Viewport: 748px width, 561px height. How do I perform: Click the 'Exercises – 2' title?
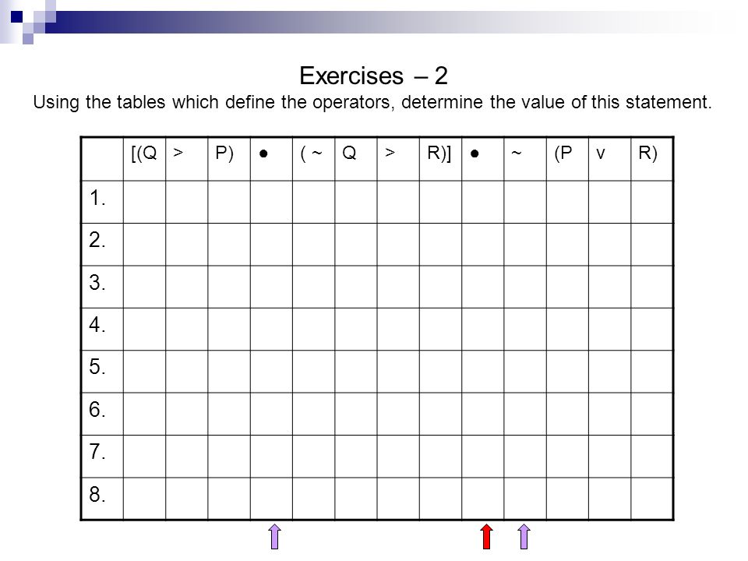tap(373, 76)
